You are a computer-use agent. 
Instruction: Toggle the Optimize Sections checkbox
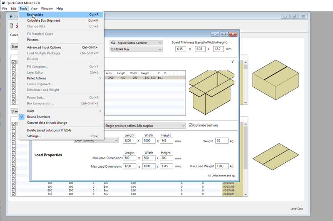pos(191,125)
